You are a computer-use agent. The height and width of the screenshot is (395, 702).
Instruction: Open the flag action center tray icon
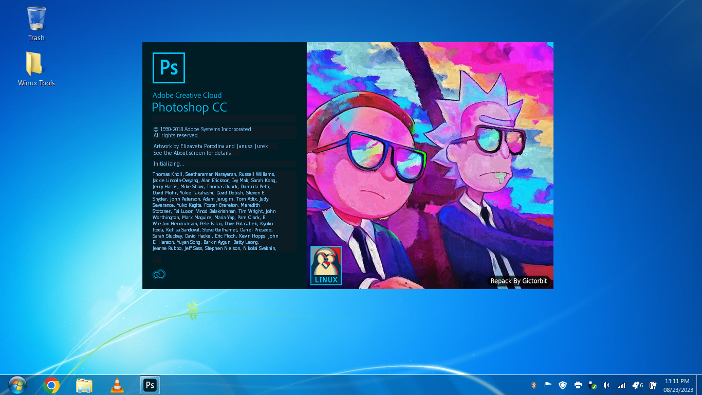[x=548, y=385]
